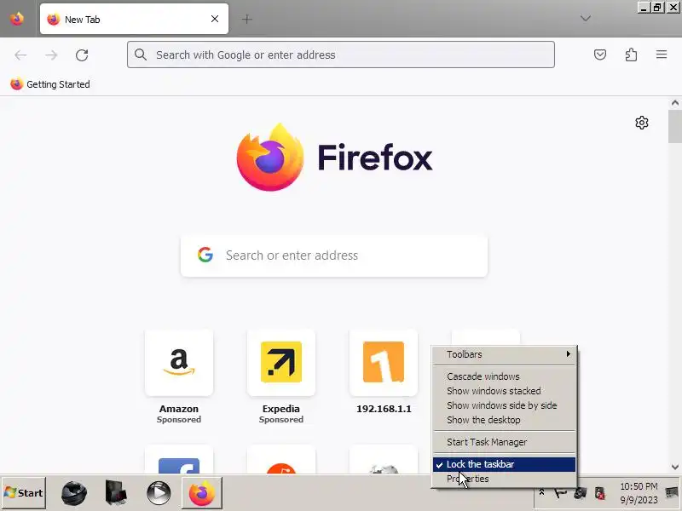Viewport: 682px width, 511px height.
Task: Open Windows Media Player taskbar icon
Action: point(159,493)
